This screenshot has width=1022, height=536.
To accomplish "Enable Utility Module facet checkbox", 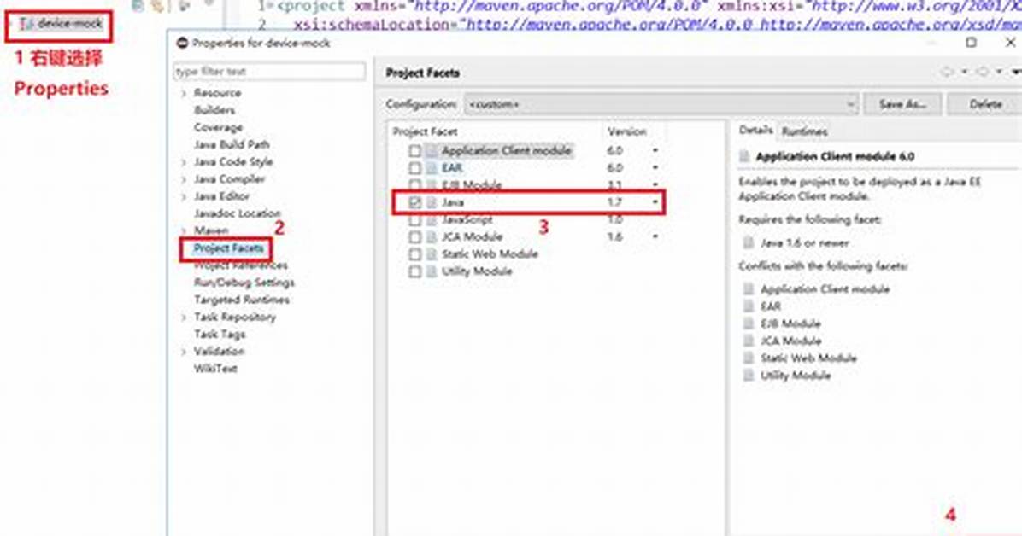I will [414, 271].
